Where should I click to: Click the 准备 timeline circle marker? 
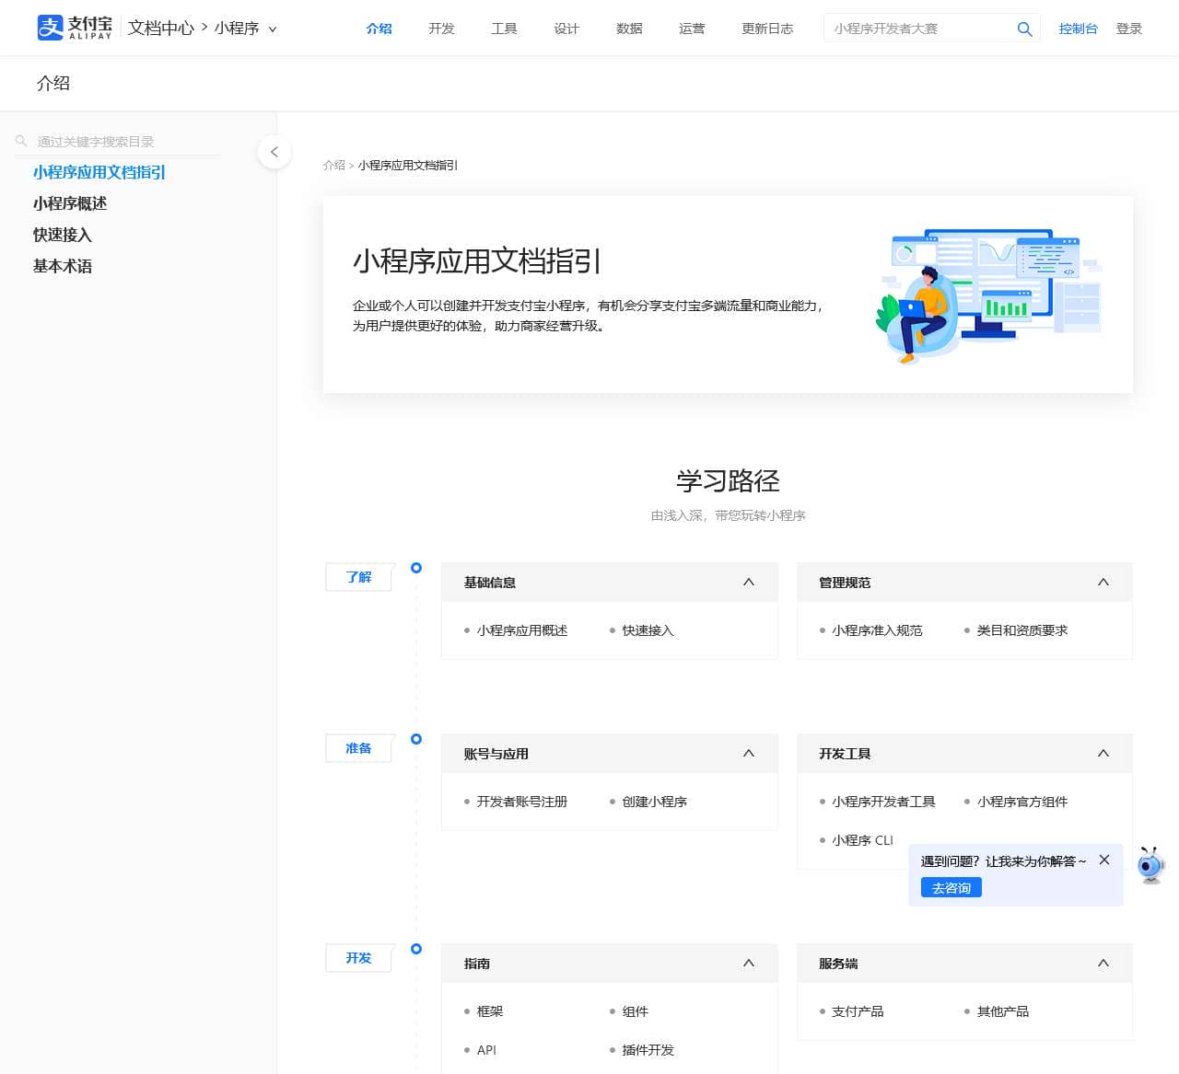416,739
